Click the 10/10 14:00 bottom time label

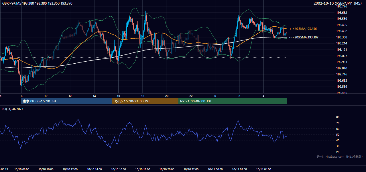pyautogui.click(x=94, y=169)
